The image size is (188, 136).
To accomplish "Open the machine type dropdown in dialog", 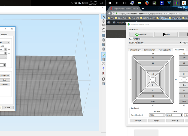I will click(5, 42).
